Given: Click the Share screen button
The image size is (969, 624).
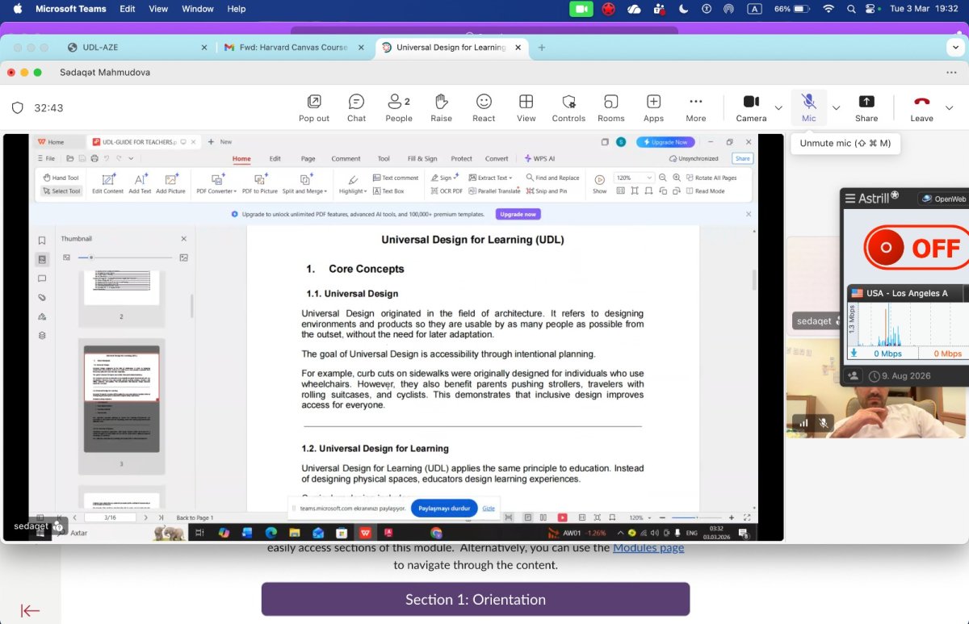Looking at the screenshot, I should pyautogui.click(x=866, y=108).
